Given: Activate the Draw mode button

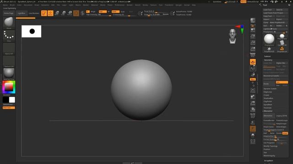Looking at the screenshot, I should pos(50,13).
